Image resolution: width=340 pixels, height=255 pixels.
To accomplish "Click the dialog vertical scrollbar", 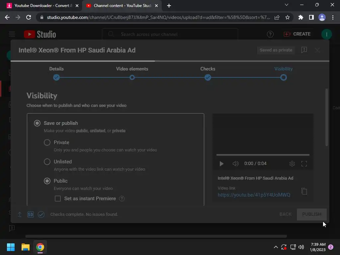I will click(327, 117).
